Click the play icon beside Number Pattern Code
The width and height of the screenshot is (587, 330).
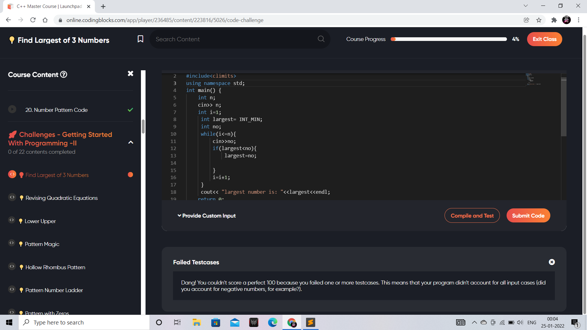pos(12,109)
